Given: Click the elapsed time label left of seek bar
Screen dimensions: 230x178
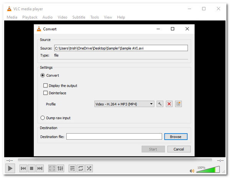Looking at the screenshot, I should point(10,160).
